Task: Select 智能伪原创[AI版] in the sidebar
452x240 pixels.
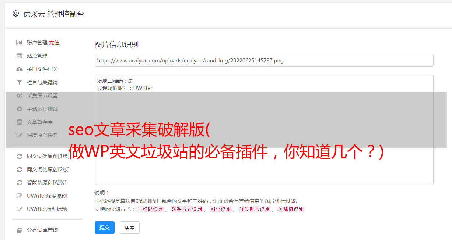Action: coord(47,183)
